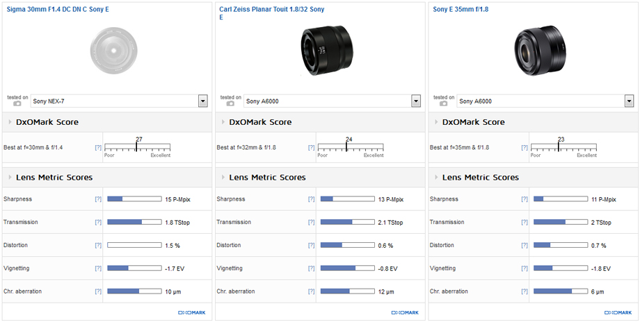Collapse Sigma DxOMark Score section
This screenshot has width=640, height=322.
[10, 122]
